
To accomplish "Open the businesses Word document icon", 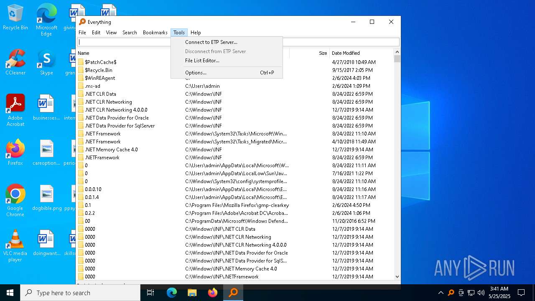I will (x=46, y=107).
